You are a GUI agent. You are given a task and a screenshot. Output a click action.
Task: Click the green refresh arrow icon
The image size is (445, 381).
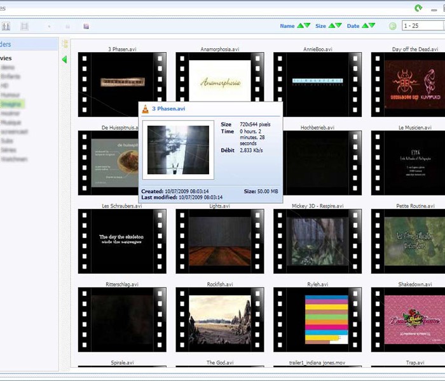[418, 8]
